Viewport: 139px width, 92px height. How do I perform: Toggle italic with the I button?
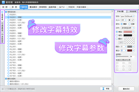tap(133, 20)
